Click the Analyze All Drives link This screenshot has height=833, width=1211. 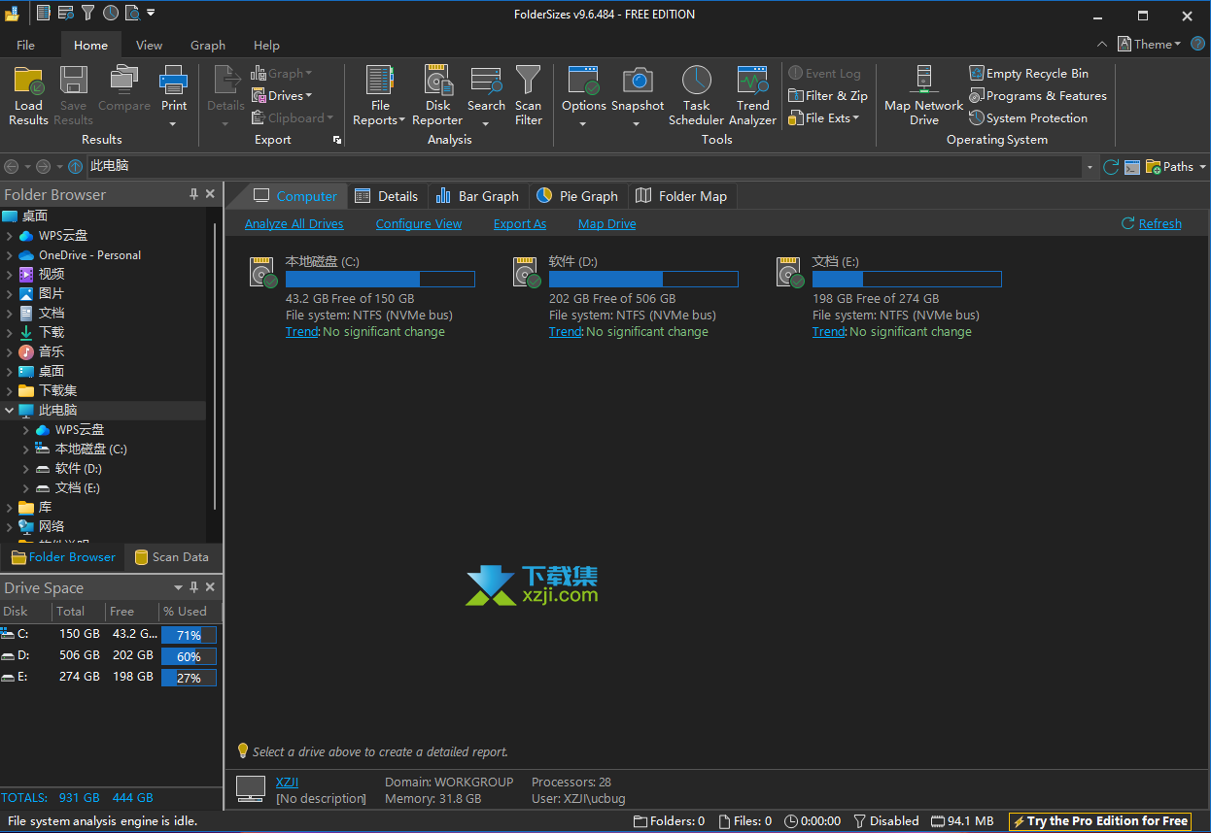point(294,224)
